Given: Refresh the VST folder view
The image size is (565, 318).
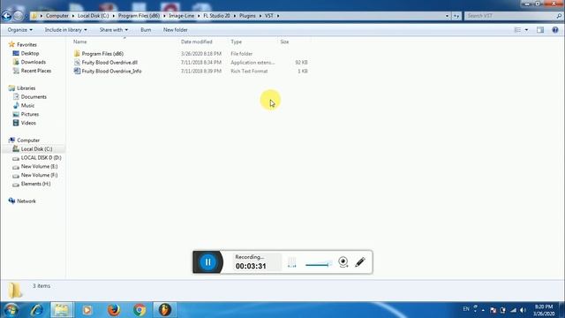Looking at the screenshot, I should (456, 16).
